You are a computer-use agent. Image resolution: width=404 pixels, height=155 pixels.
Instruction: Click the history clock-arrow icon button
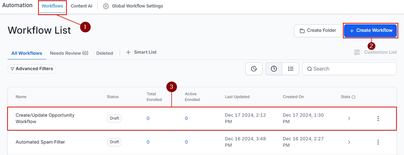pyautogui.click(x=254, y=69)
